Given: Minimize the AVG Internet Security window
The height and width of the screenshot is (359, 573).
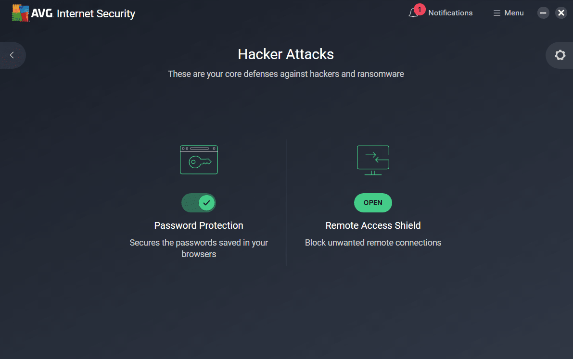Looking at the screenshot, I should click(x=543, y=12).
